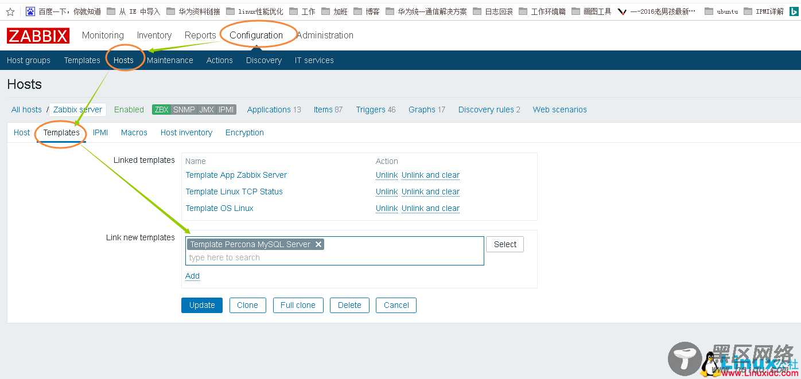Open Web scenarios link

(x=560, y=110)
